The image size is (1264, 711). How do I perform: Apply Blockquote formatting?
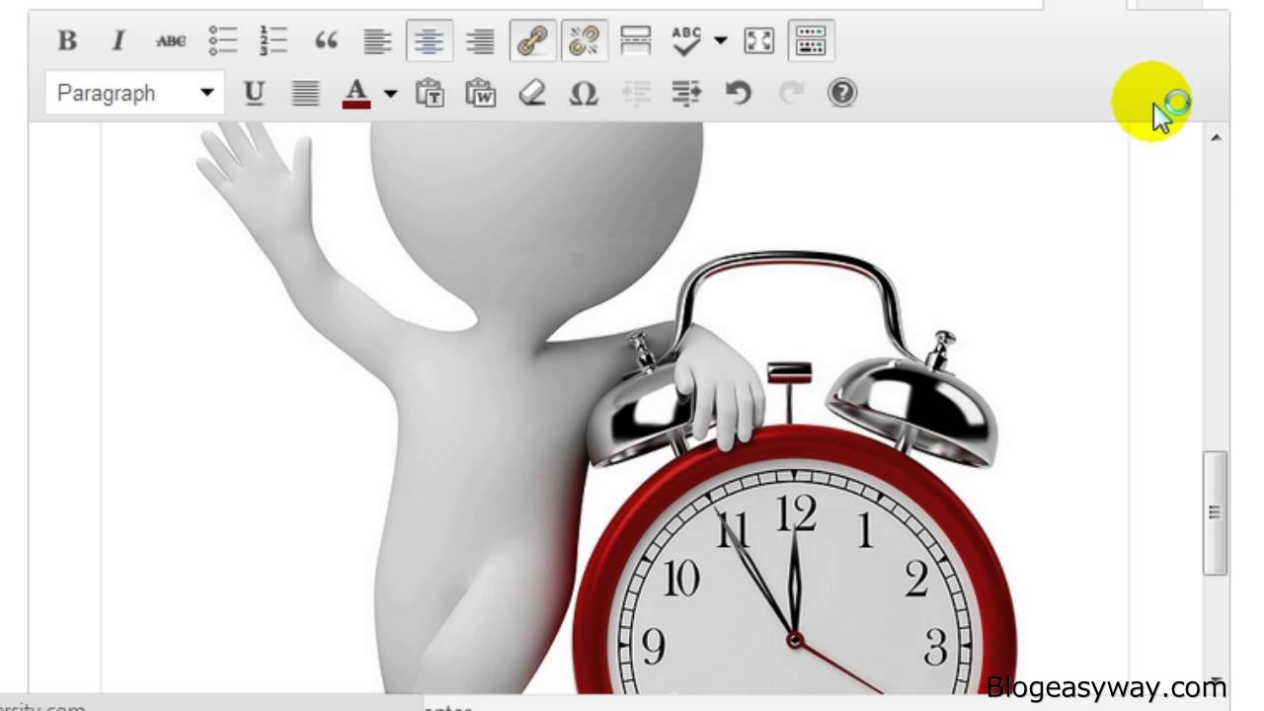pos(325,40)
